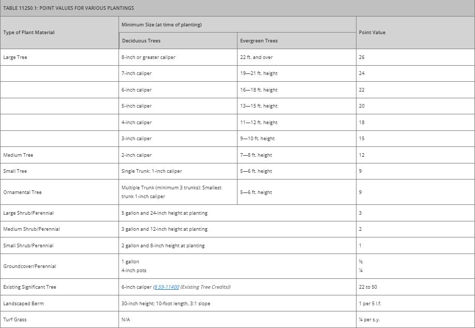Select the '8-inch or greater caliper' cell
Screen dimensions: 475x328
coord(149,57)
